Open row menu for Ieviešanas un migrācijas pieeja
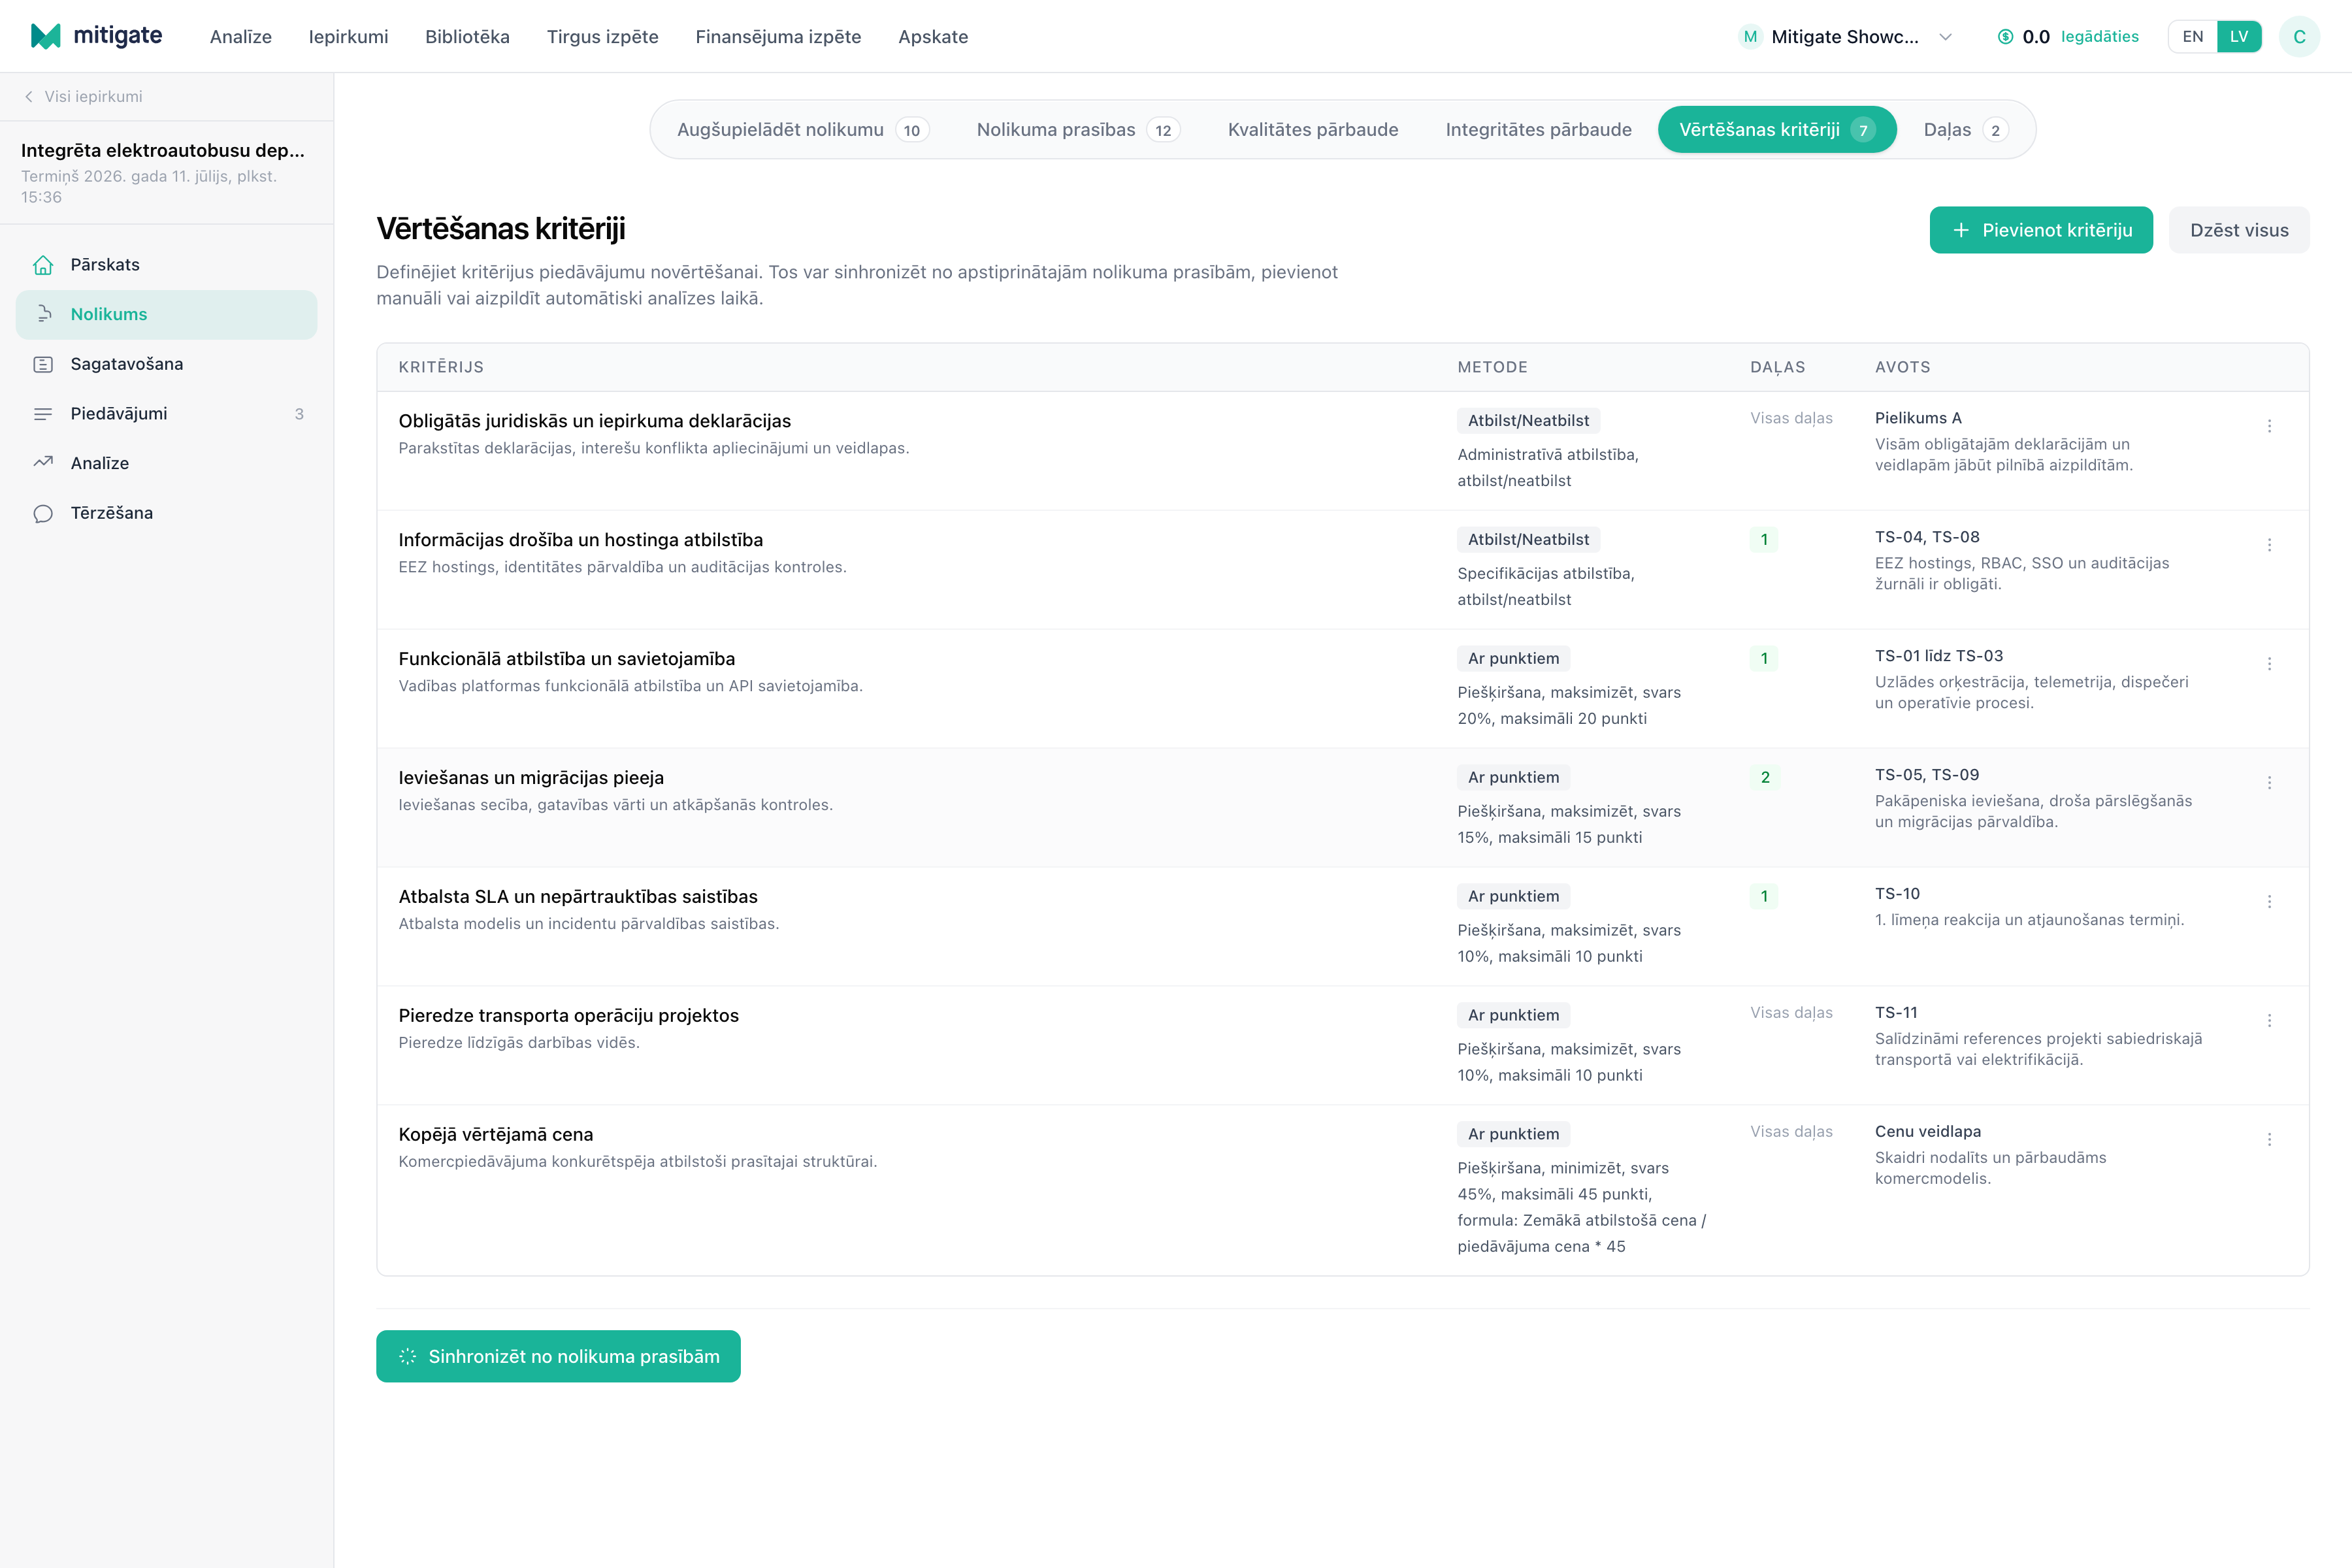2352x1568 pixels. pyautogui.click(x=2269, y=783)
